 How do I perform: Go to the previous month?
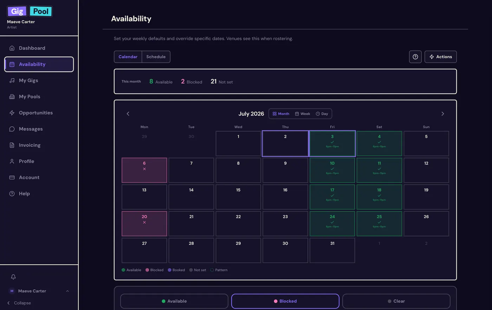pyautogui.click(x=128, y=114)
